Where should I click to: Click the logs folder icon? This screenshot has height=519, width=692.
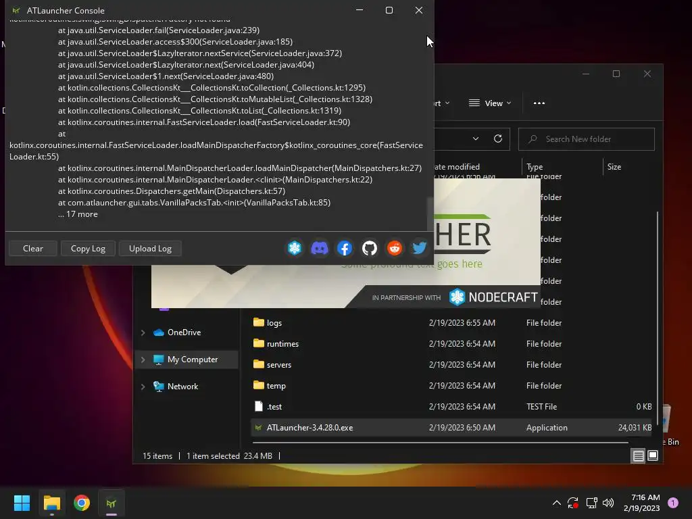click(259, 322)
